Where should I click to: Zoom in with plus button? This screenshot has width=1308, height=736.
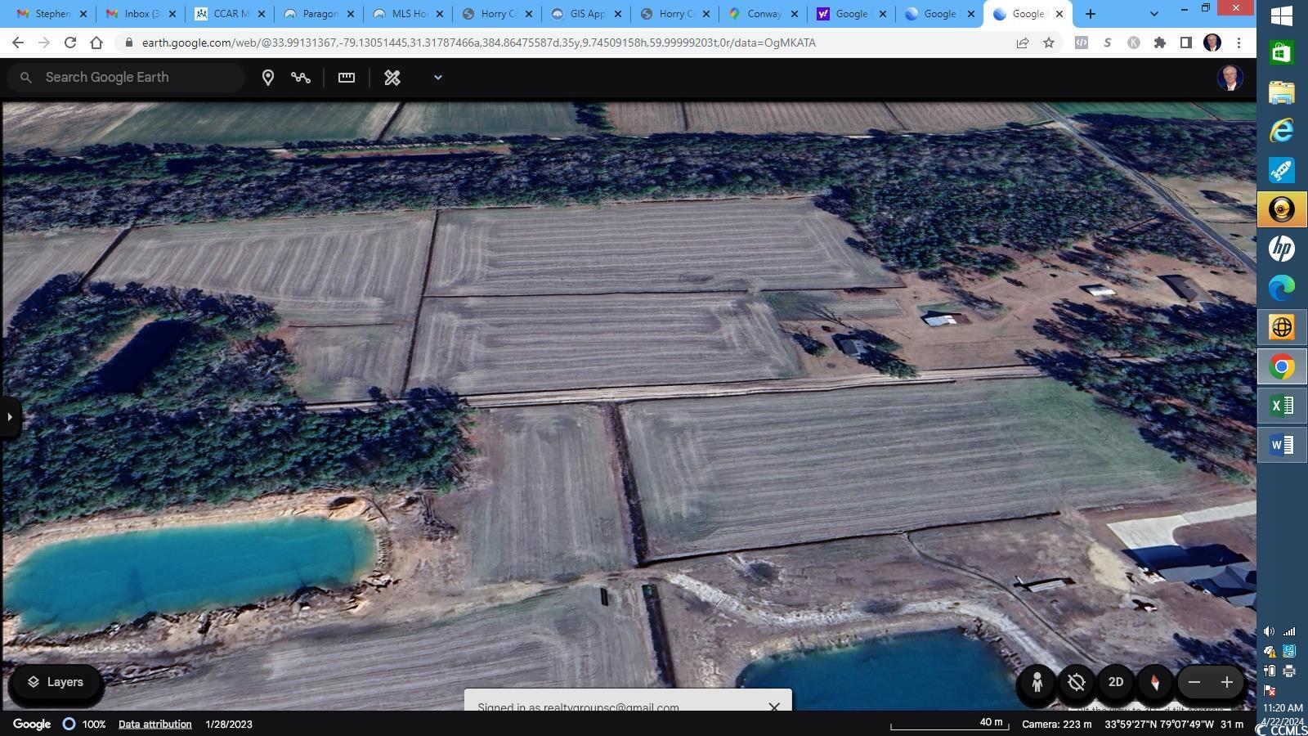[x=1226, y=682]
